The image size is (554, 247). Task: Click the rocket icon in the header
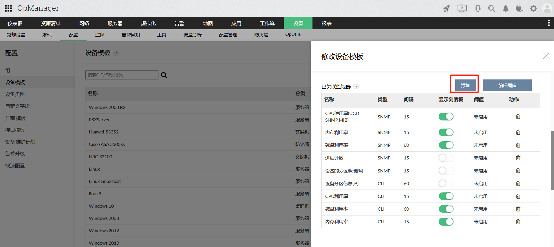pos(447,8)
